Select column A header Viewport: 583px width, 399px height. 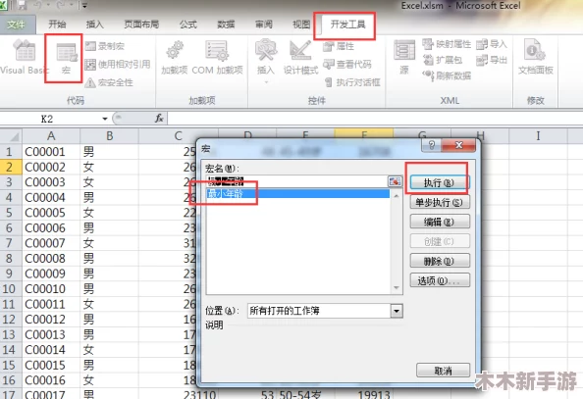[51, 136]
